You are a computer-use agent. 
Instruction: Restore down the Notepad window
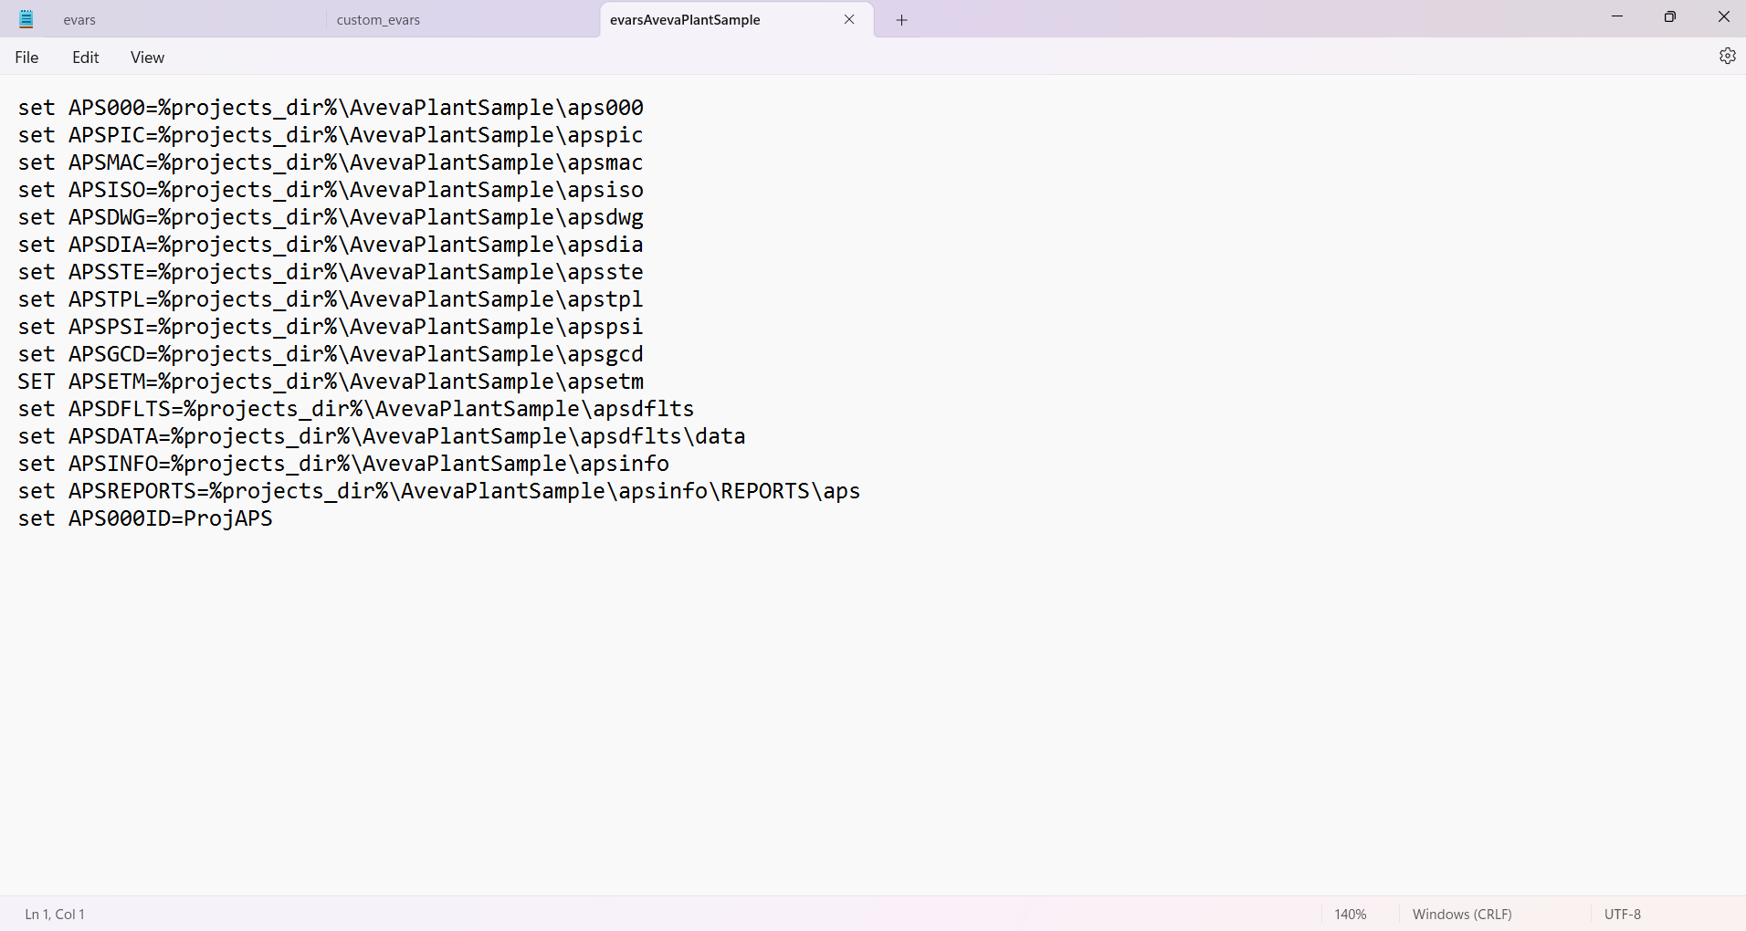point(1670,17)
